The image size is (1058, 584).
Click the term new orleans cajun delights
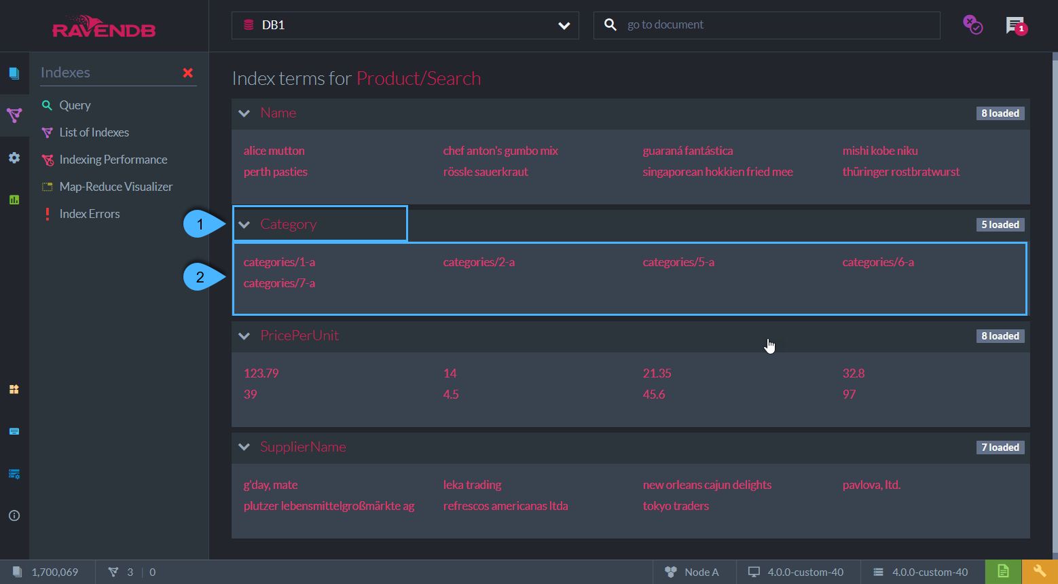708,485
